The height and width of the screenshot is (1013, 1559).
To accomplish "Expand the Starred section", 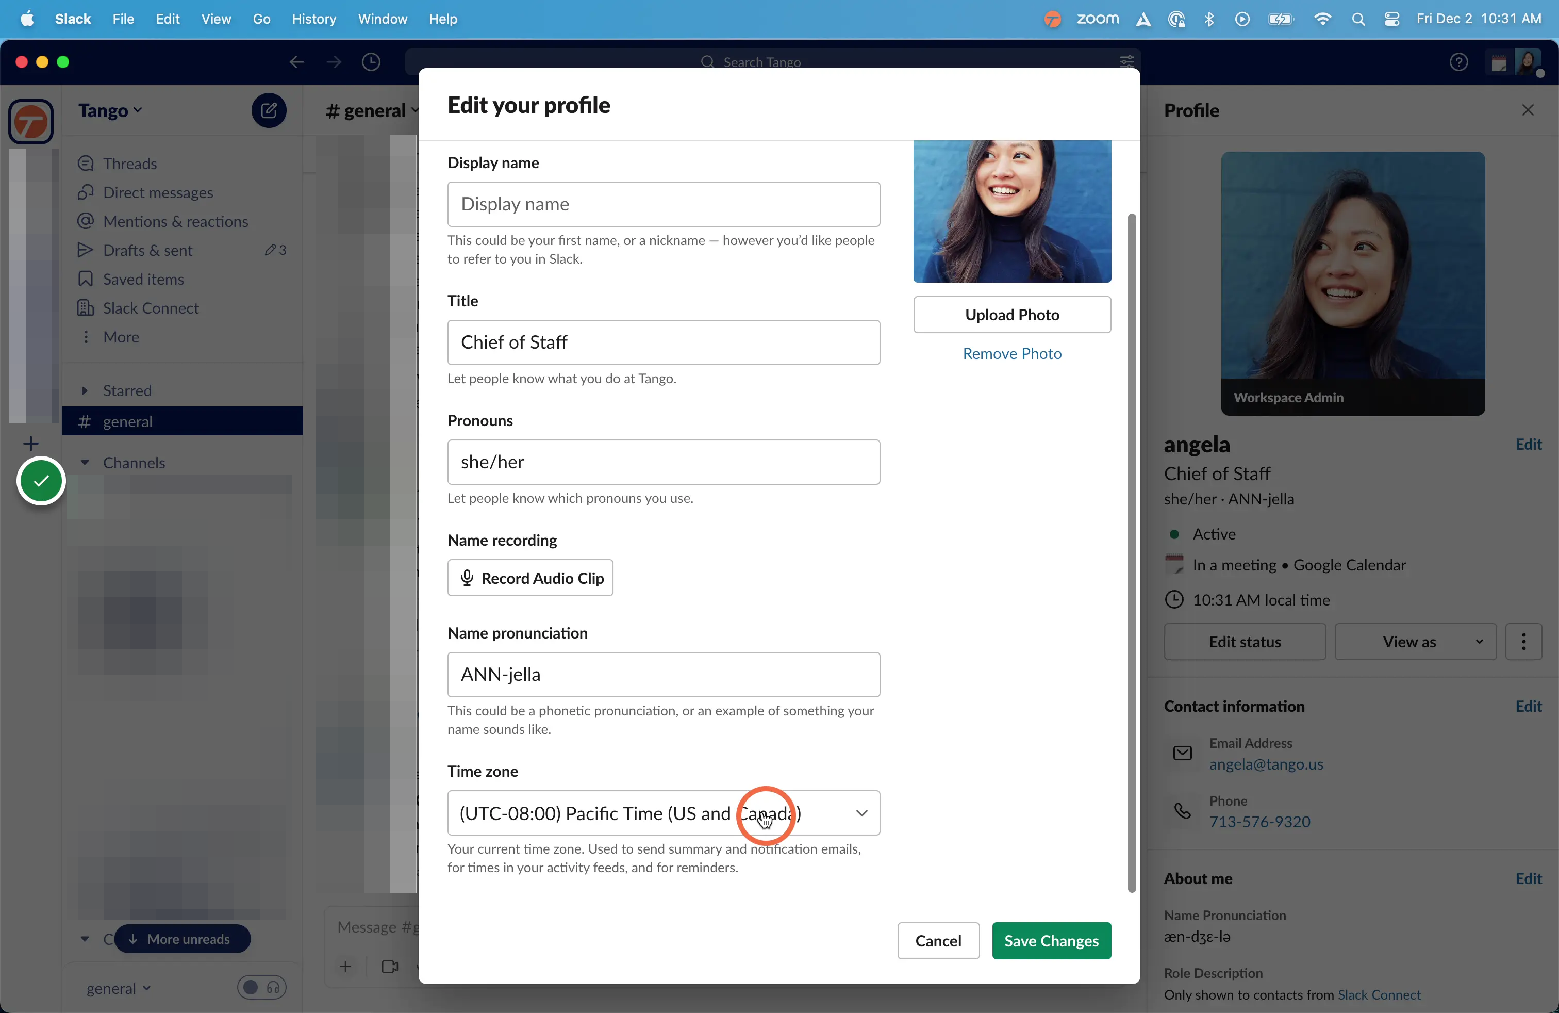I will pos(85,390).
